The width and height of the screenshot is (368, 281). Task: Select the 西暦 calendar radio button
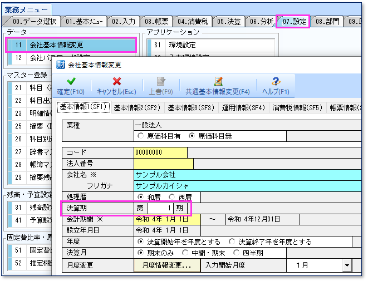171,197
